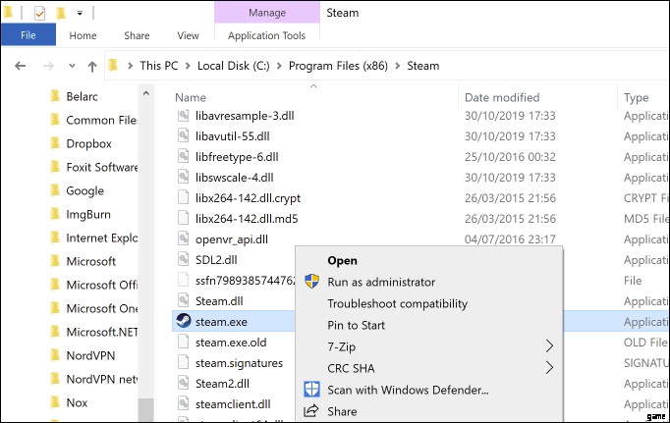Select the libx264-142.dll.crypt file
The width and height of the screenshot is (670, 423).
coord(248,196)
